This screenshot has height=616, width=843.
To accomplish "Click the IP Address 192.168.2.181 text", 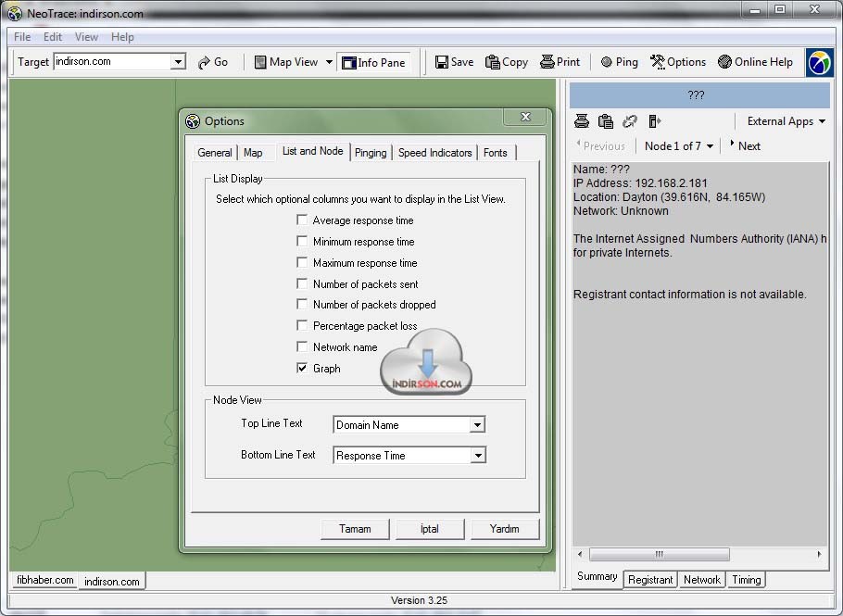I will tap(640, 183).
